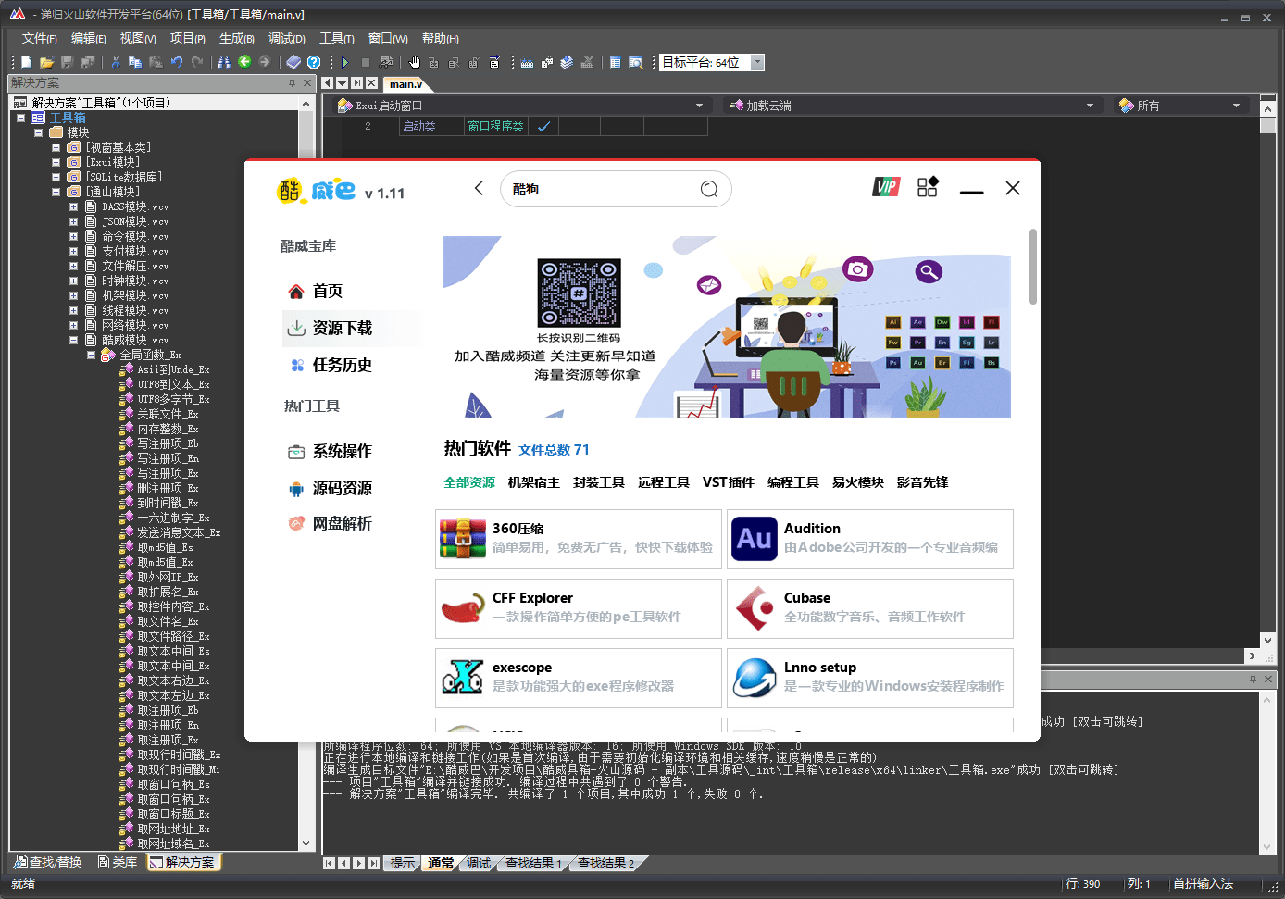The width and height of the screenshot is (1285, 899).
Task: Select the 机架宿主 category filter
Action: click(534, 482)
